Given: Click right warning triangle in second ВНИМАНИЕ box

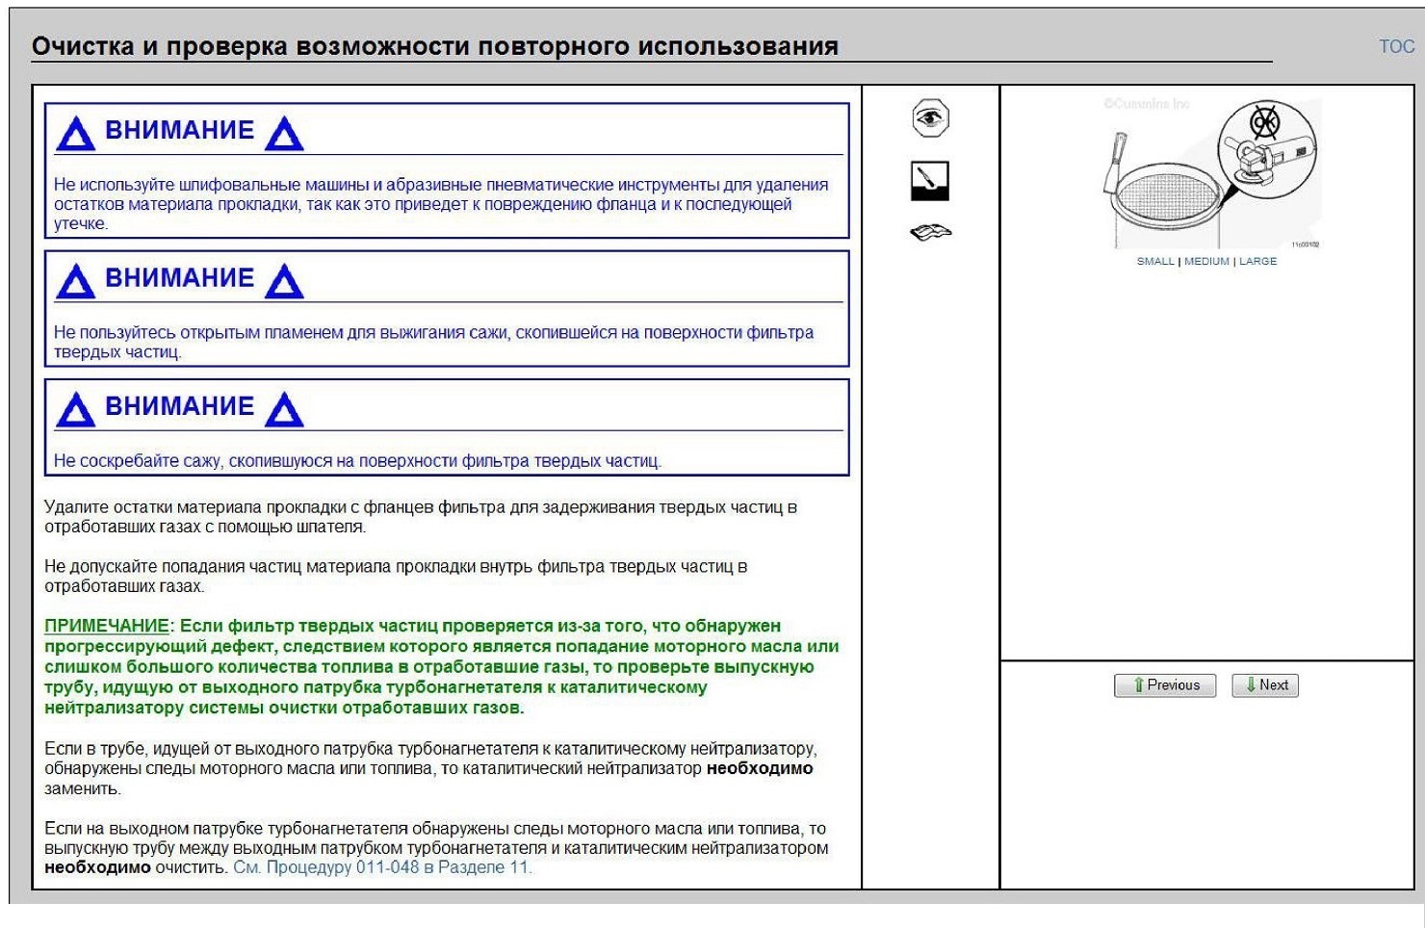Looking at the screenshot, I should 284,281.
